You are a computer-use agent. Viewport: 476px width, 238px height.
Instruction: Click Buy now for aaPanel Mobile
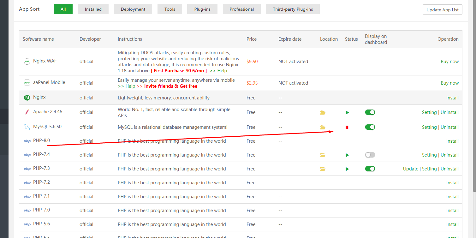pos(450,83)
